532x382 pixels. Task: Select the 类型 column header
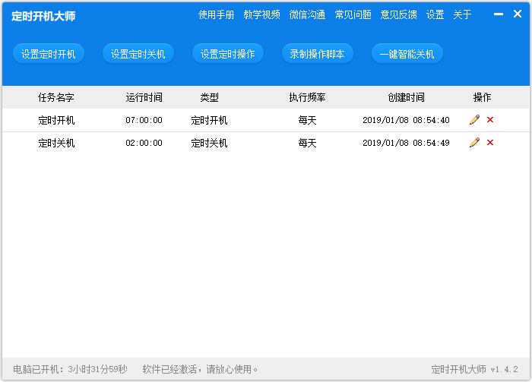(x=209, y=97)
